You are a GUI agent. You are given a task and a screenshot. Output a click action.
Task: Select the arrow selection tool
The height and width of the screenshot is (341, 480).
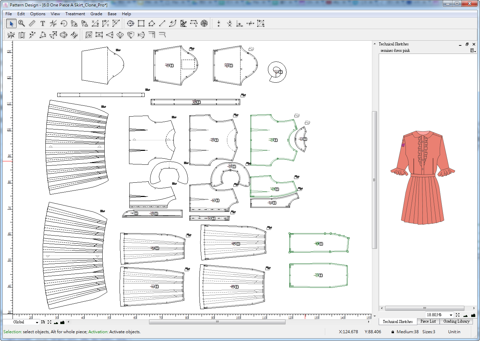pos(11,23)
